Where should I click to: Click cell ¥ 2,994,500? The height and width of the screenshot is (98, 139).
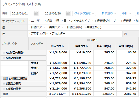81,83
